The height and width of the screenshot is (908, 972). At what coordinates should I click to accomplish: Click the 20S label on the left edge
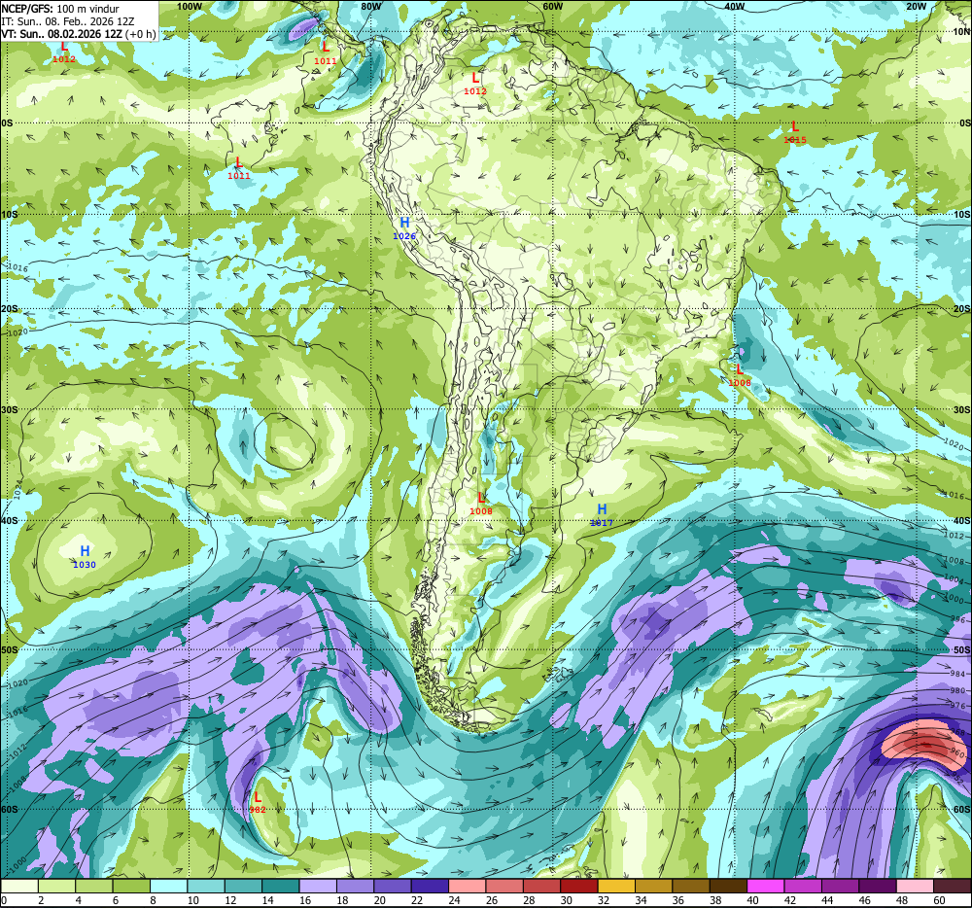(x=10, y=308)
